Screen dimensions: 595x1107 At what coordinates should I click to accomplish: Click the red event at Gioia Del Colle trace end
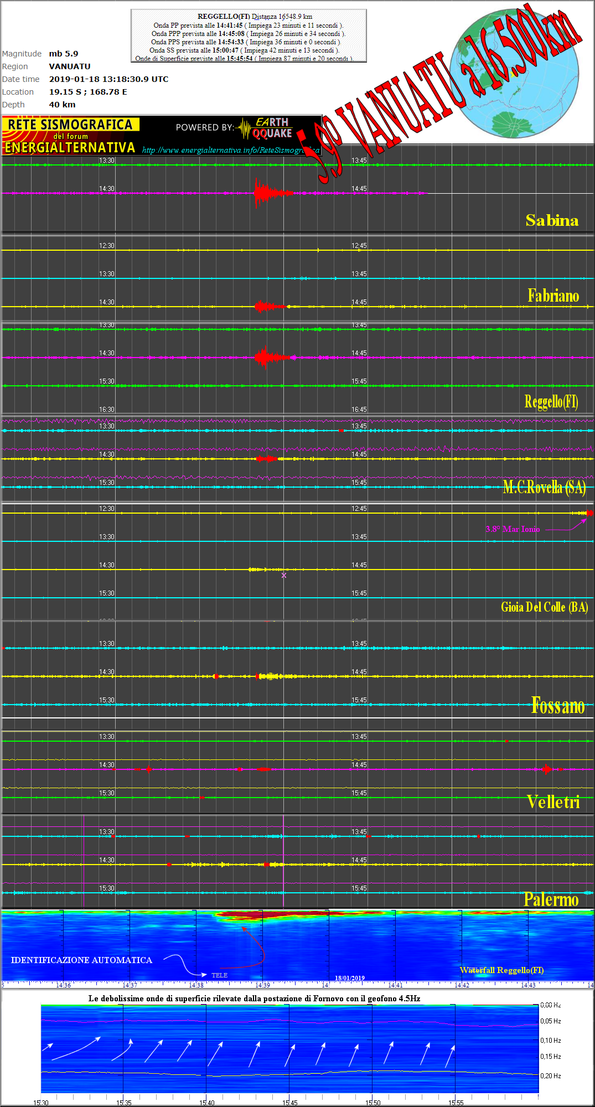pyautogui.click(x=589, y=513)
